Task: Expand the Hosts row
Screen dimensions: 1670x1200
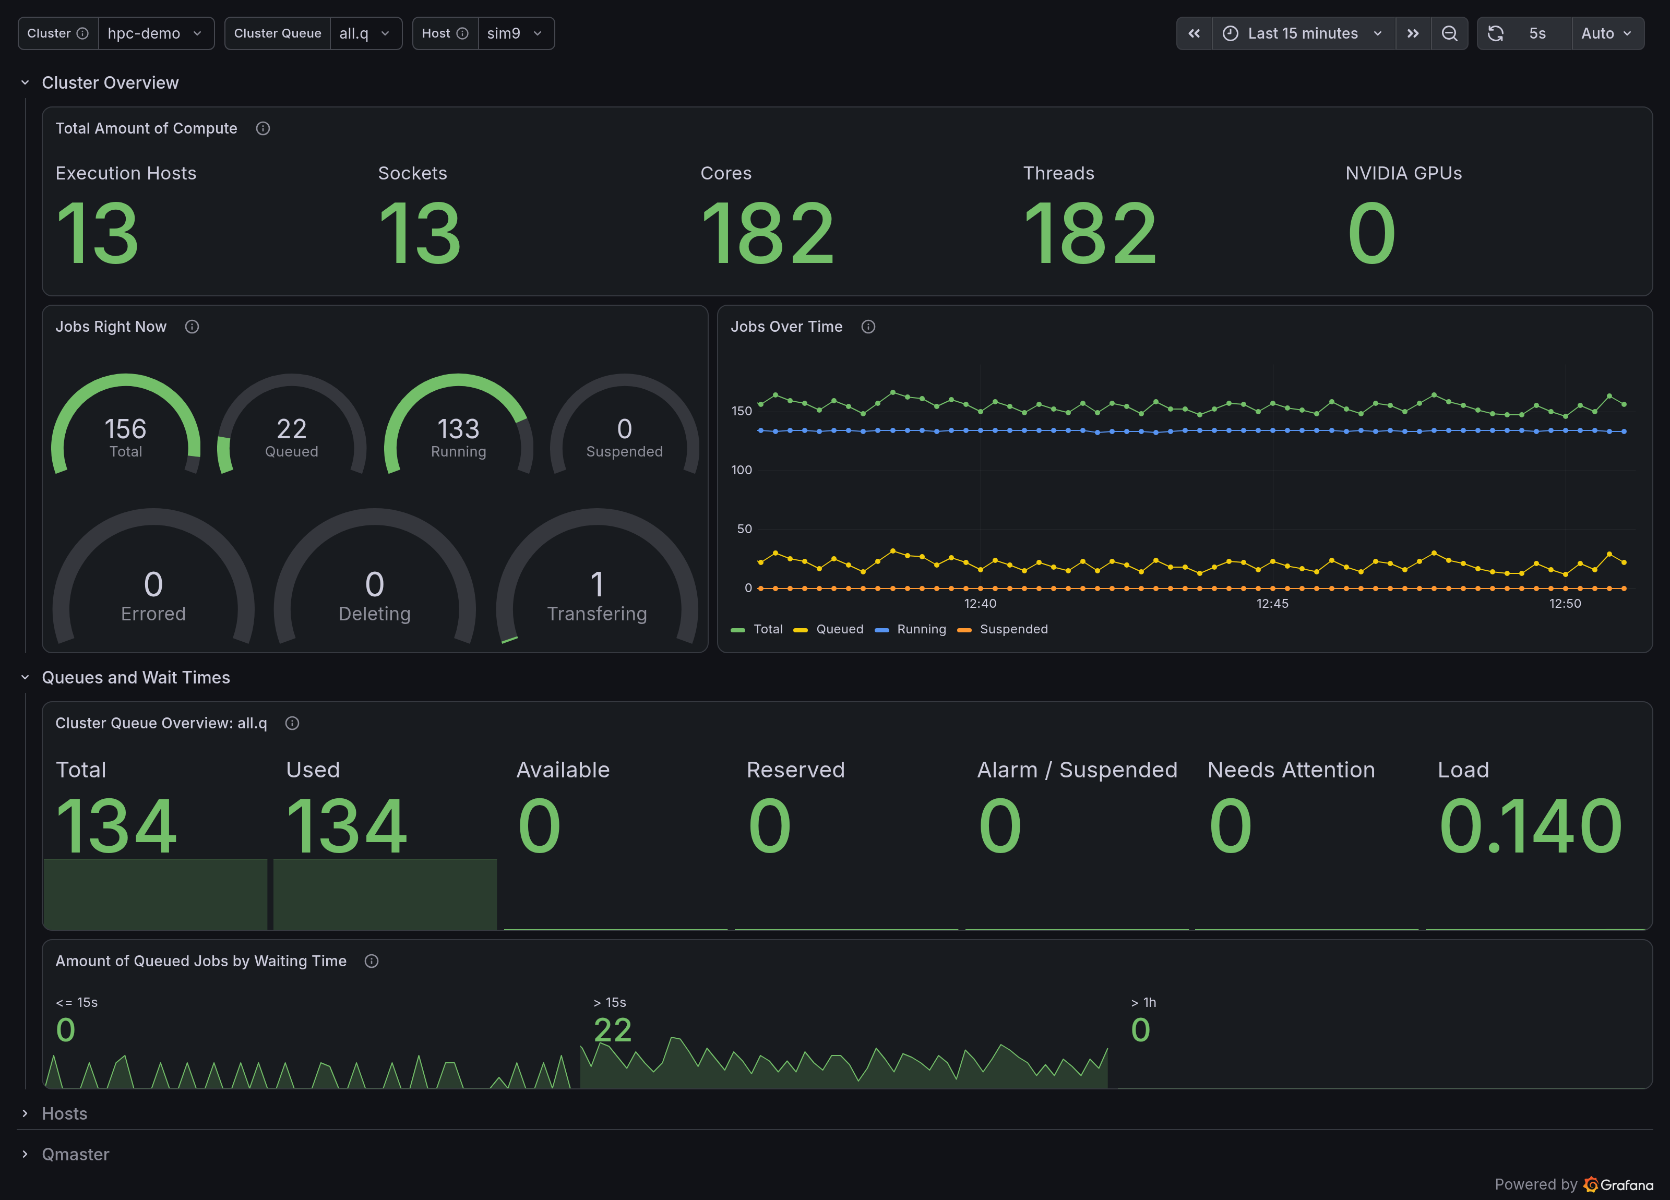Action: [64, 1113]
